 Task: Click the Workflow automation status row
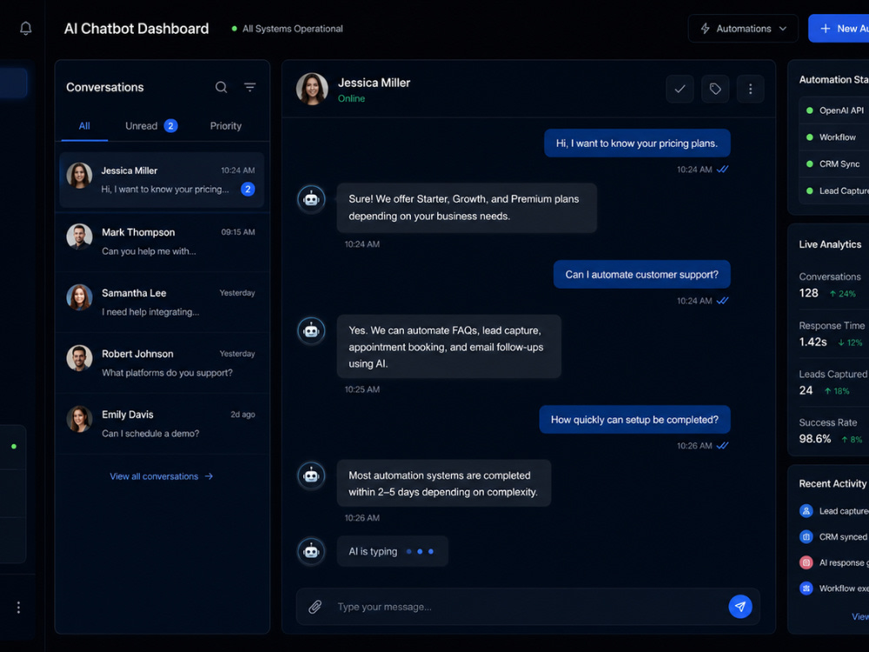click(834, 137)
